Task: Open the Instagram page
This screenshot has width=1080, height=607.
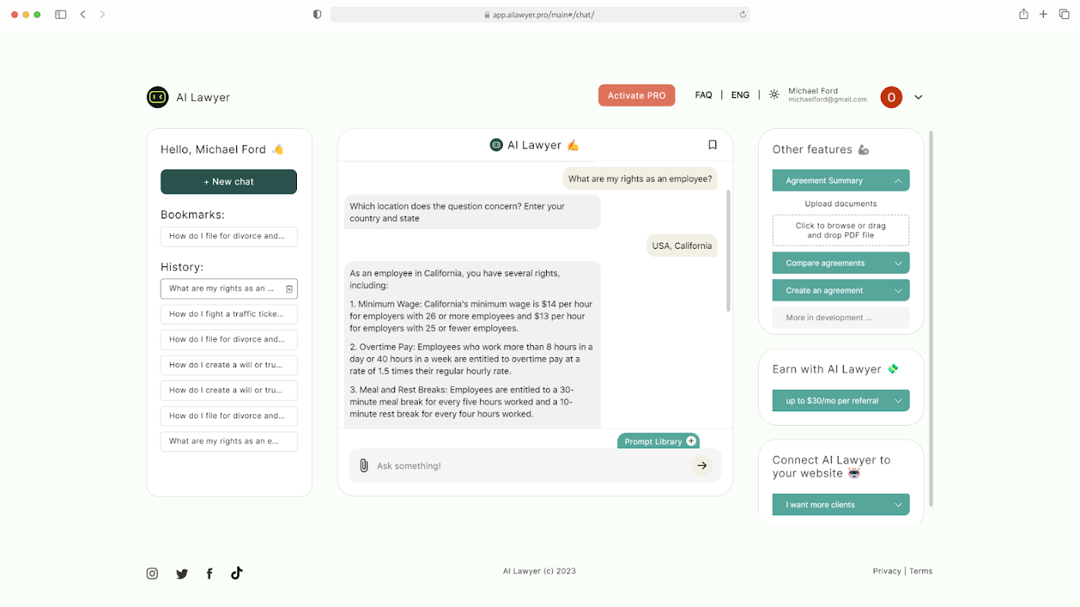Action: (152, 574)
